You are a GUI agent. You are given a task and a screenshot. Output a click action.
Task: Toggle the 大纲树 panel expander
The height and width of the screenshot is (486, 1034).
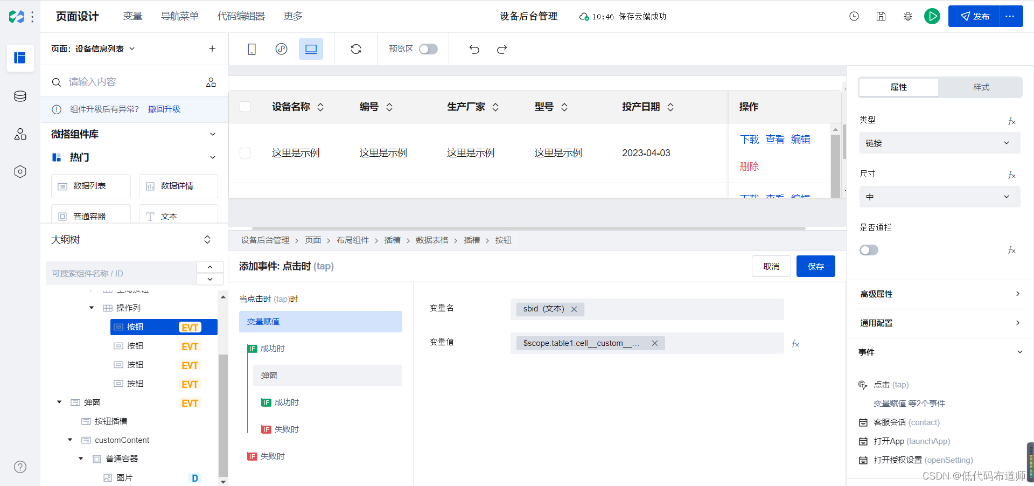[207, 240]
